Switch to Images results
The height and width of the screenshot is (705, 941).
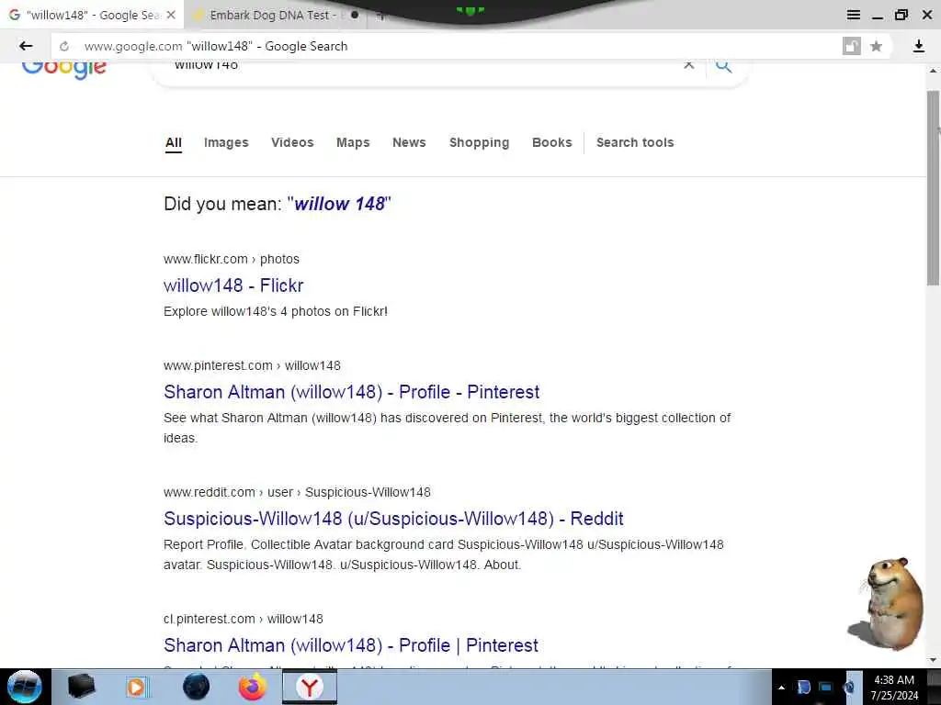point(226,142)
